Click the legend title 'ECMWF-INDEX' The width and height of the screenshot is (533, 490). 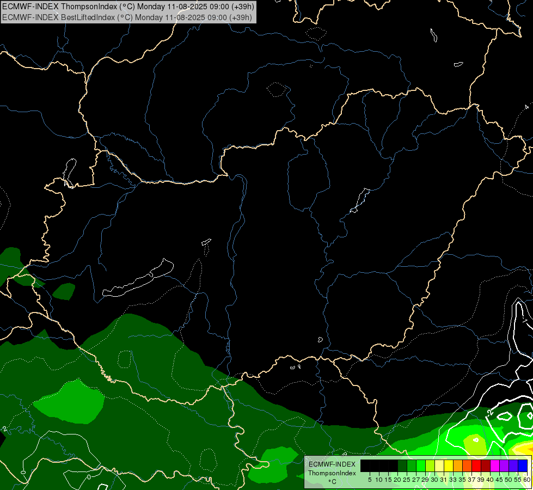pos(332,464)
